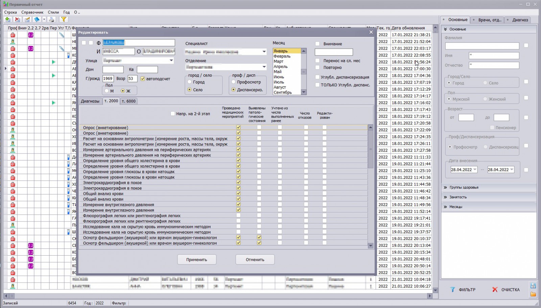The height and width of the screenshot is (308, 541).
Task: Click the orange folder load icon
Action: [x=533, y=294]
